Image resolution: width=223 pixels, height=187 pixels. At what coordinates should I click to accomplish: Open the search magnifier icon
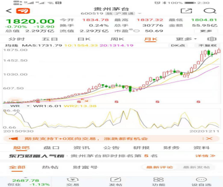pyautogui.click(x=210, y=11)
